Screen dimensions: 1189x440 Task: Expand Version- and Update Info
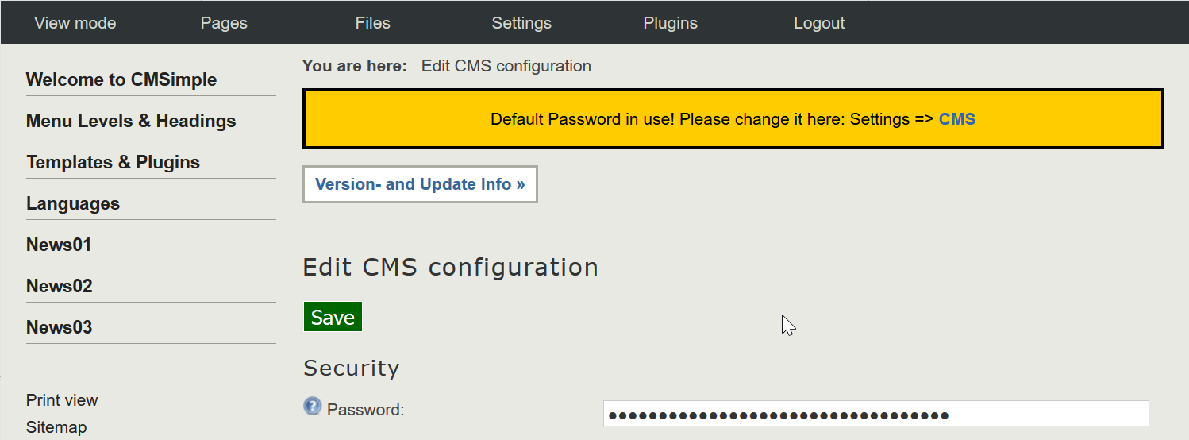(x=420, y=184)
